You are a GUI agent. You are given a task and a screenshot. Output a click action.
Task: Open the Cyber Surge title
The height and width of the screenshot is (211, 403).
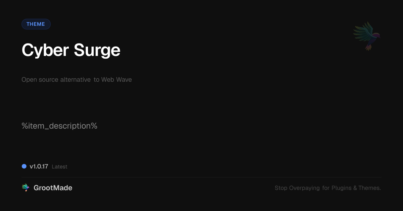[71, 50]
